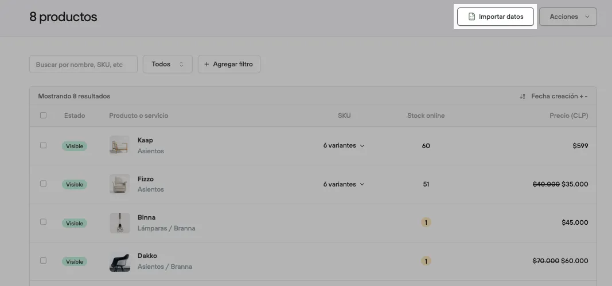Click the price $45.000 for Binna

point(575,223)
